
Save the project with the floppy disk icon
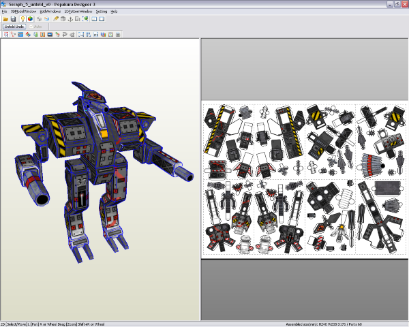(x=13, y=19)
